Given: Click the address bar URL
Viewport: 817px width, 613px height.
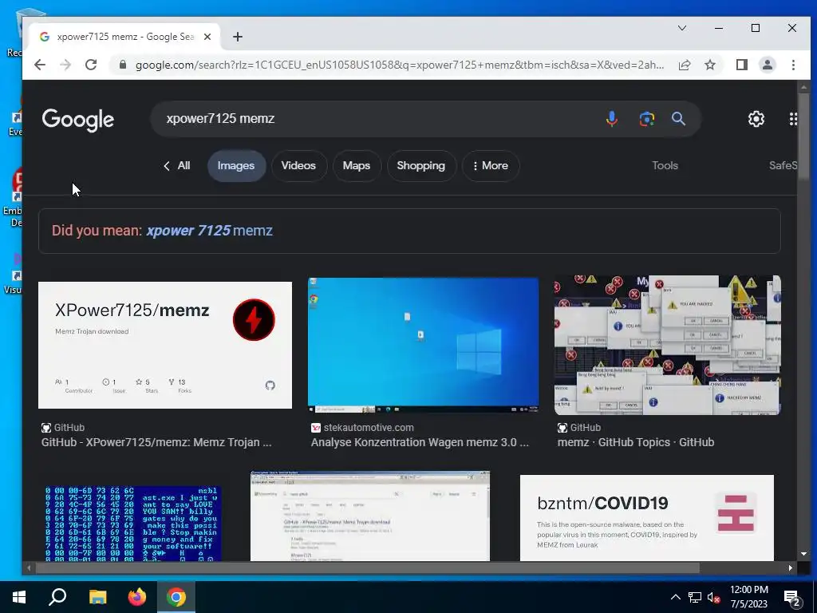Looking at the screenshot, I should pyautogui.click(x=400, y=65).
